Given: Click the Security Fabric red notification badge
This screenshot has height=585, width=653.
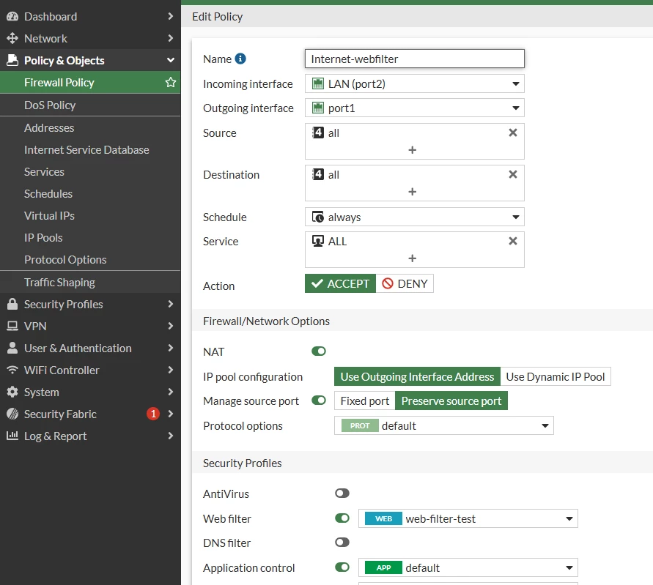Looking at the screenshot, I should pyautogui.click(x=153, y=414).
